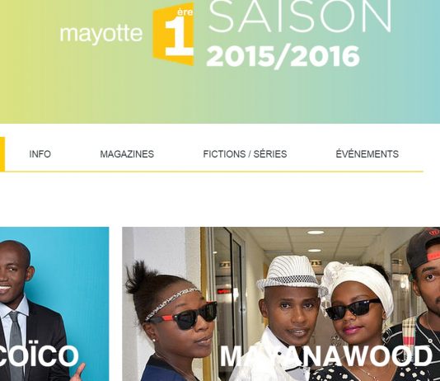Select the active yellow tab left of INFO
The image size is (440, 381).
tap(2, 154)
